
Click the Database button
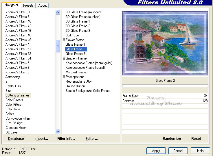16,138
